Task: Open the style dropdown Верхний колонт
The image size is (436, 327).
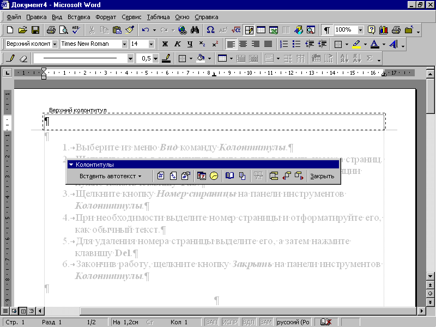Action: (x=55, y=44)
